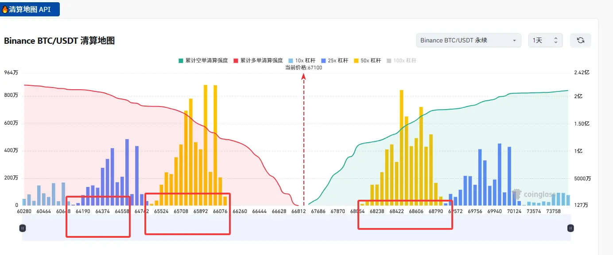The image size is (613, 255).
Task: Enable the greyed-out 100x 杠杆 legend item
Action: (x=401, y=61)
